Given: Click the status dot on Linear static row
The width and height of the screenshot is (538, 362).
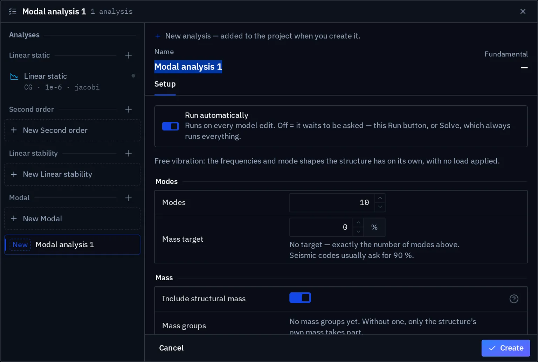Looking at the screenshot, I should [x=133, y=76].
